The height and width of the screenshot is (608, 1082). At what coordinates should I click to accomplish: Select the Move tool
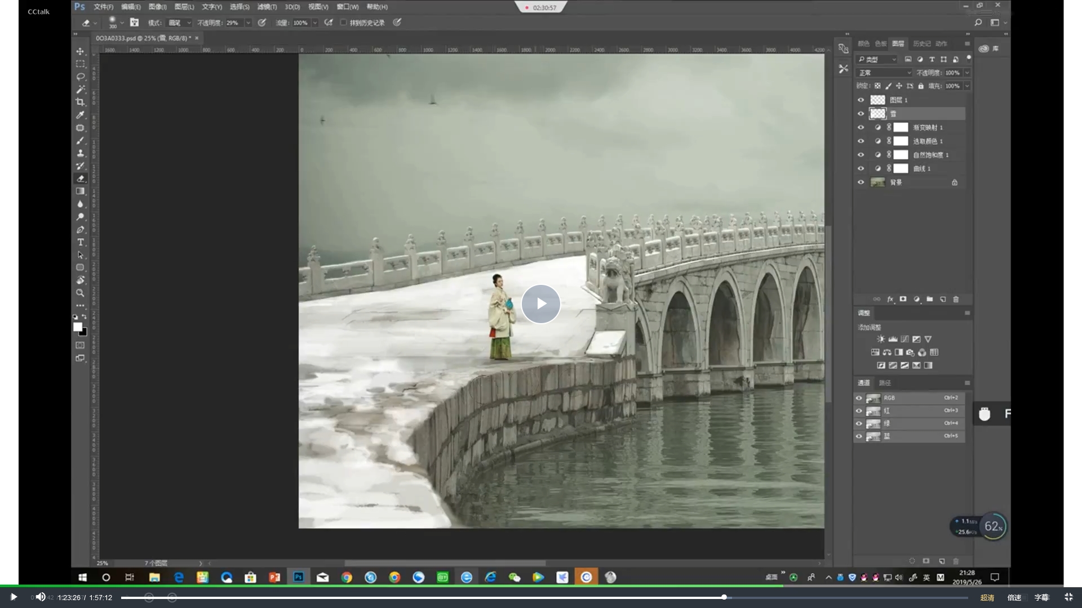(80, 51)
